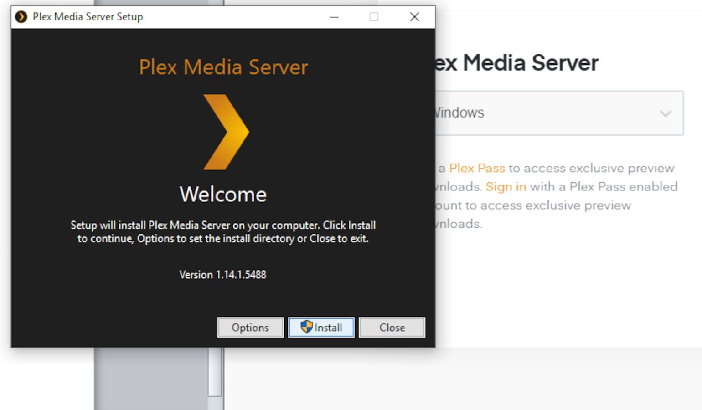Click the setup instructions text

[x=223, y=231]
